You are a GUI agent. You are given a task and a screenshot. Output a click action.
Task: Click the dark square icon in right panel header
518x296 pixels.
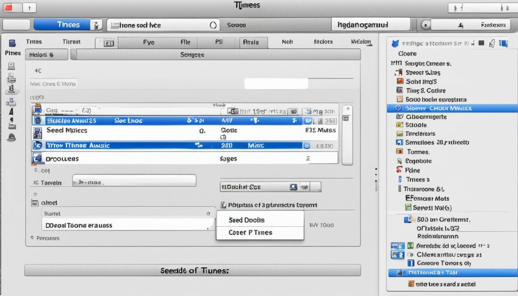[482, 43]
